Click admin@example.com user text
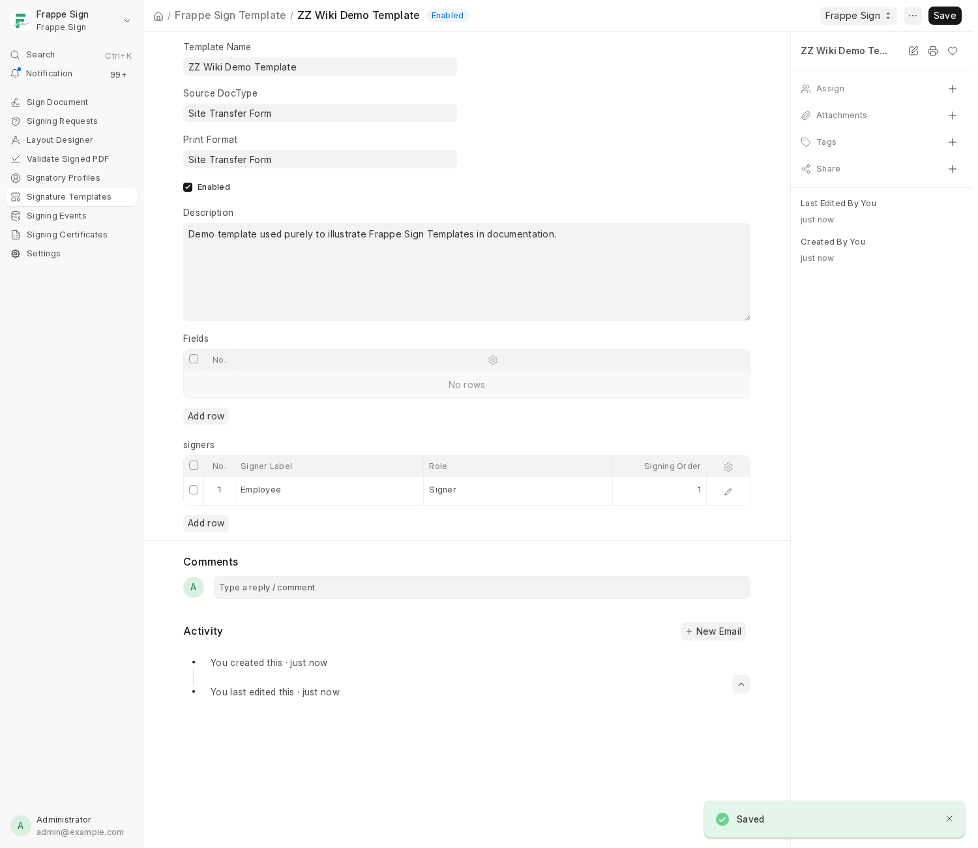Image resolution: width=978 pixels, height=848 pixels. pos(80,832)
